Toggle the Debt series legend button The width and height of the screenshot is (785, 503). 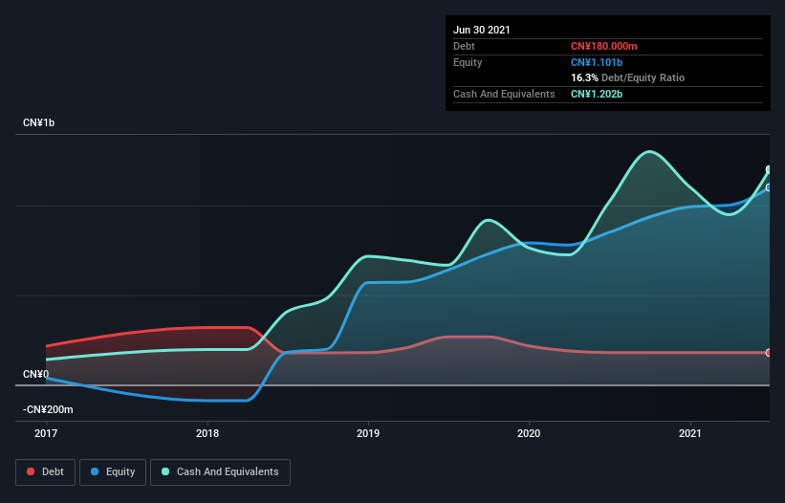(x=46, y=472)
